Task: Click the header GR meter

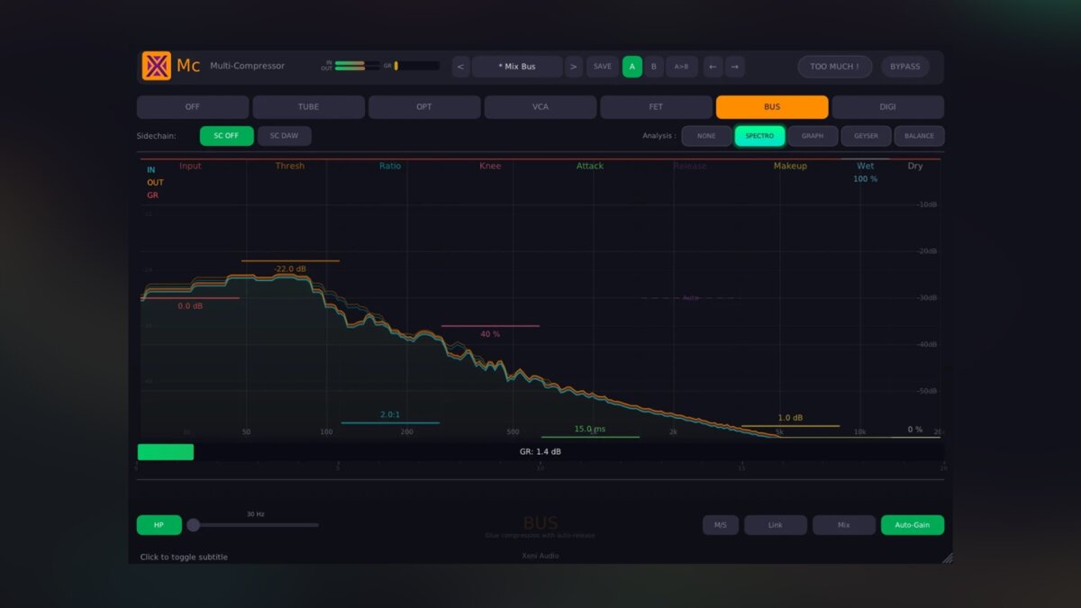Action: pos(416,66)
